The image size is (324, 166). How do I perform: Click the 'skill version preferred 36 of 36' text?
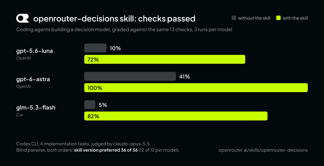tap(106, 150)
